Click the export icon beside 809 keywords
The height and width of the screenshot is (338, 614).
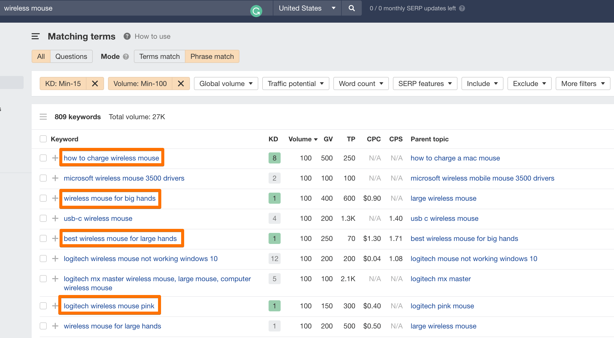[43, 117]
